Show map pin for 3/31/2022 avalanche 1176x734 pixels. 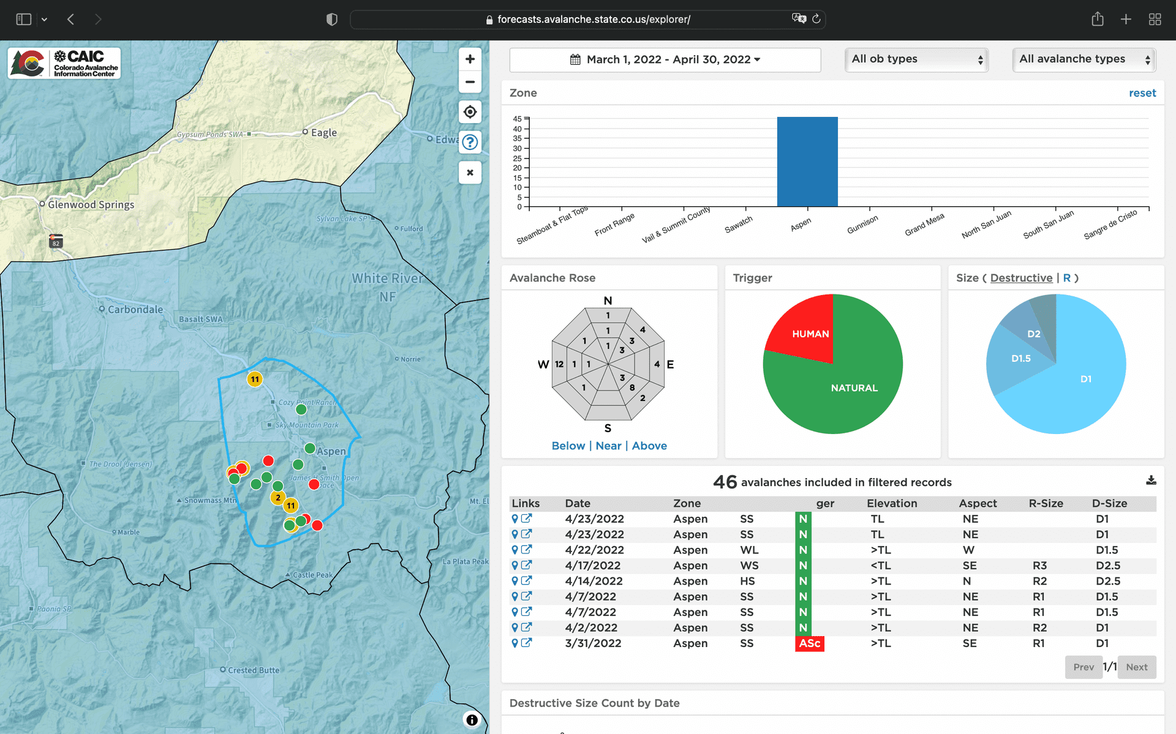pos(515,643)
